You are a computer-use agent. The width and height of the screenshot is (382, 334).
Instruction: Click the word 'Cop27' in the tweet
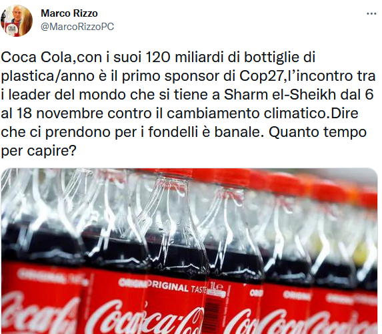pyautogui.click(x=261, y=76)
